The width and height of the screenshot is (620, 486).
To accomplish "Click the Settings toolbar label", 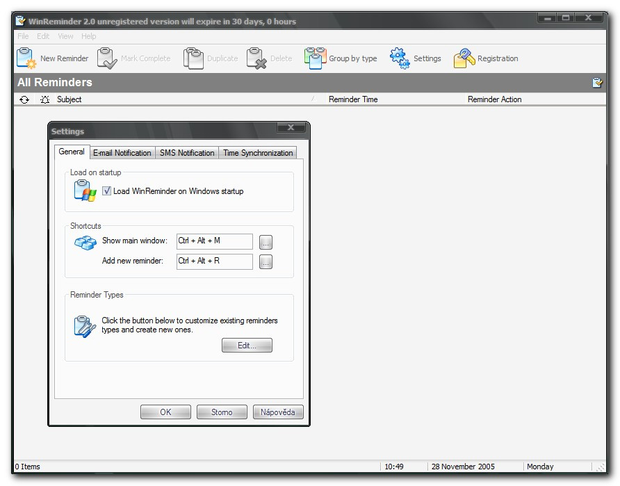I will point(427,58).
